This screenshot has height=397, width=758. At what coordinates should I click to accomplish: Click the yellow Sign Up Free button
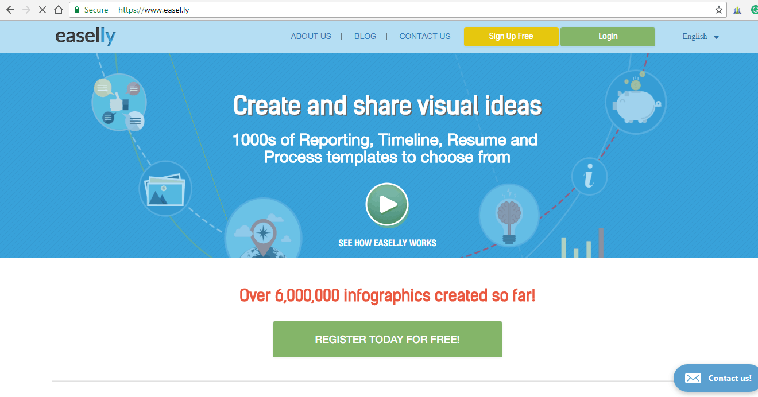[511, 37]
